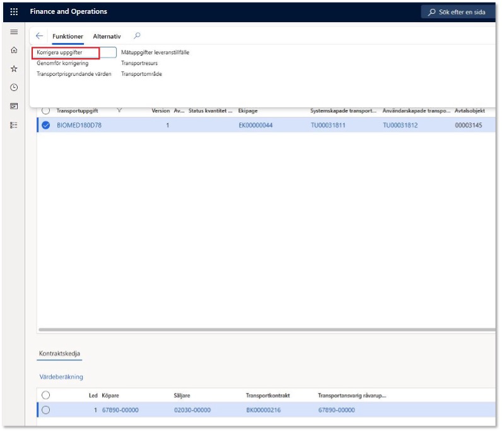Click the Systemskapade transport column header
502x432 pixels.
coord(343,111)
